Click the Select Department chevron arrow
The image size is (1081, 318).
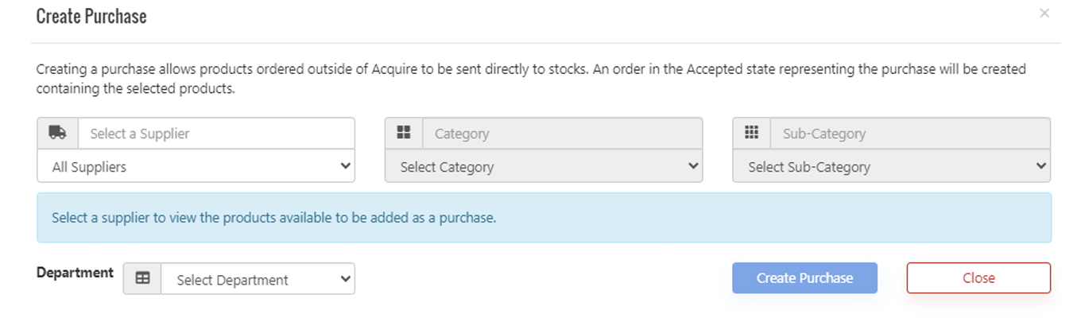[345, 279]
